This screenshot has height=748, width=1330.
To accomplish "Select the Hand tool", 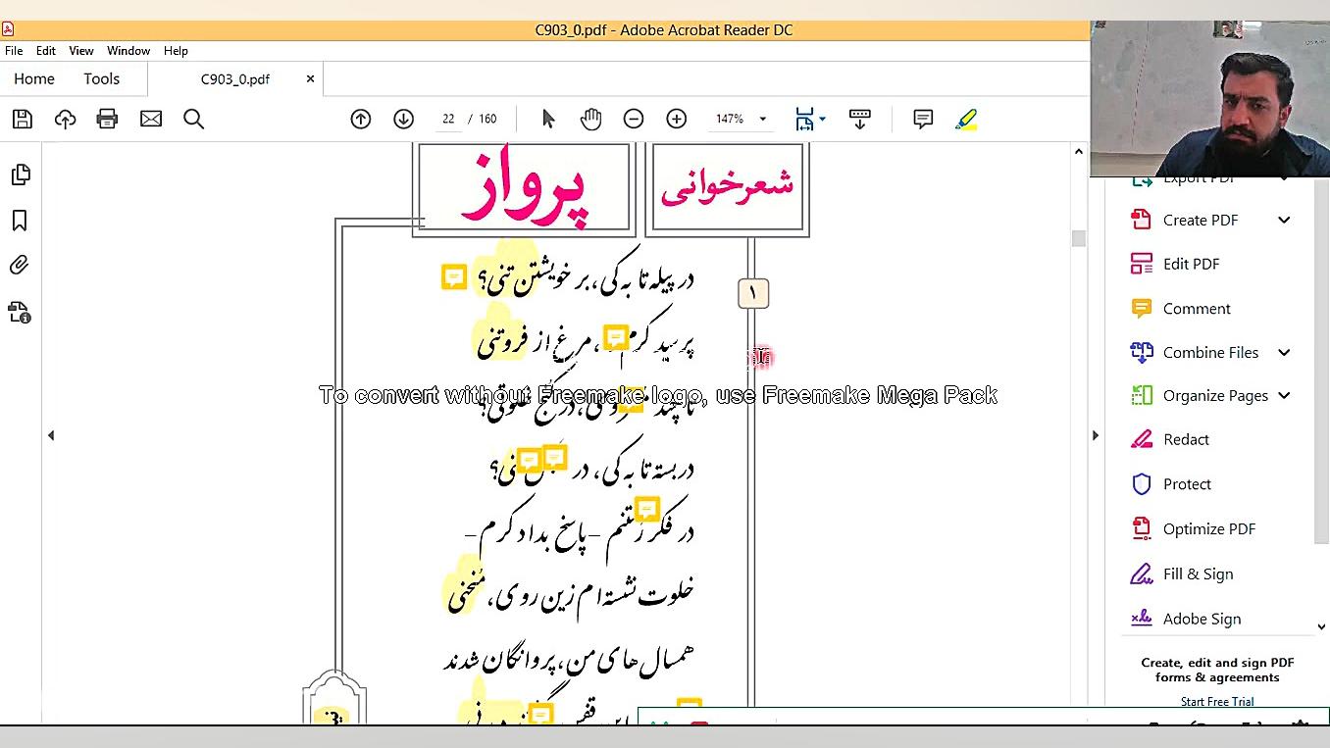I will coord(590,118).
